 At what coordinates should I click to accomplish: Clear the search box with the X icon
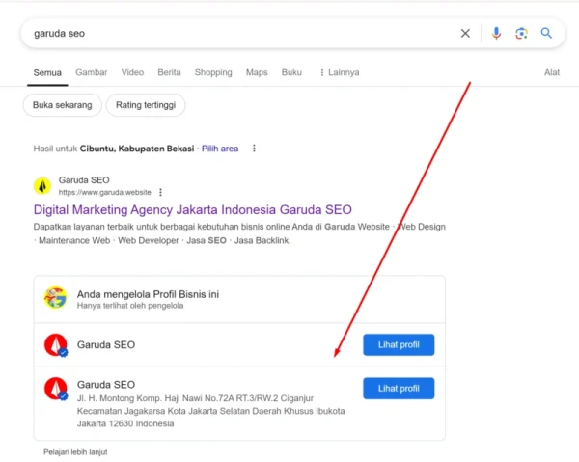pos(465,33)
